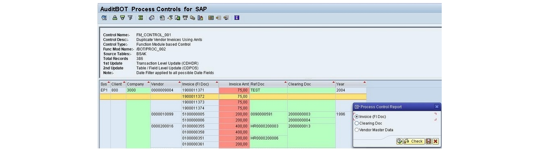Select invoice cell 1900011372 in highlighted row
Image resolution: width=539 pixels, height=152 pixels.
click(x=200, y=97)
